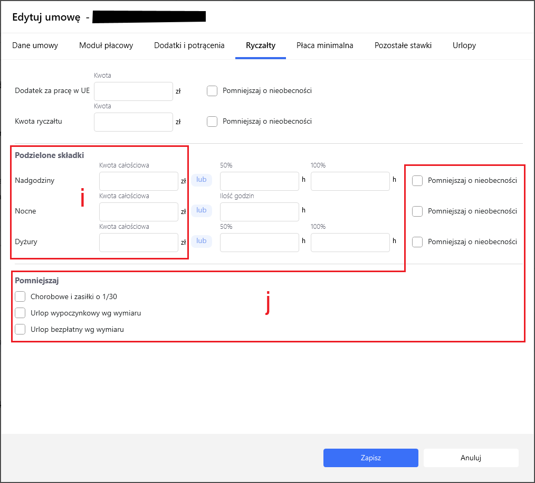Toggle Pomniejszaj o nieobecności for Nocne

[x=417, y=211]
